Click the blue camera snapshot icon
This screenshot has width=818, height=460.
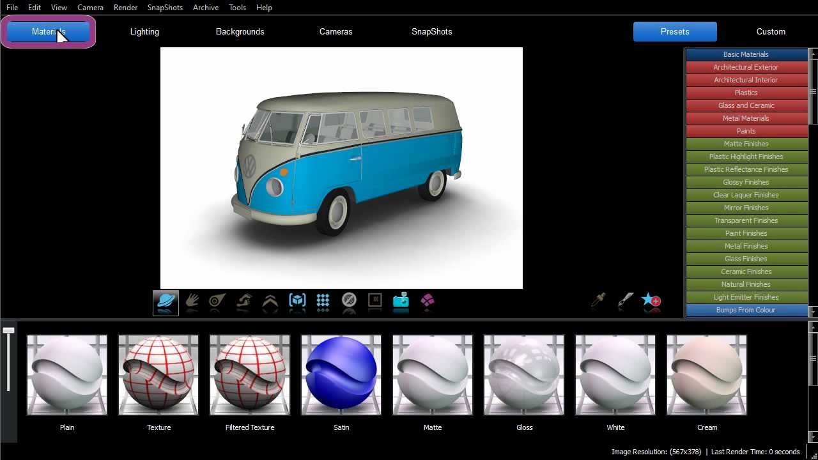[x=401, y=300]
